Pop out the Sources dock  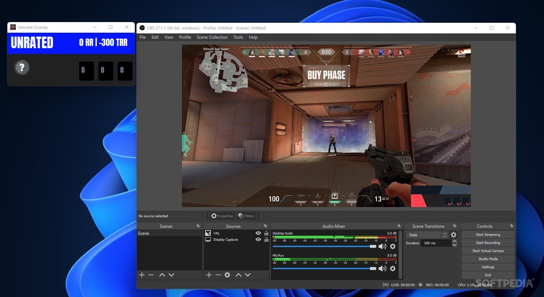(x=265, y=226)
